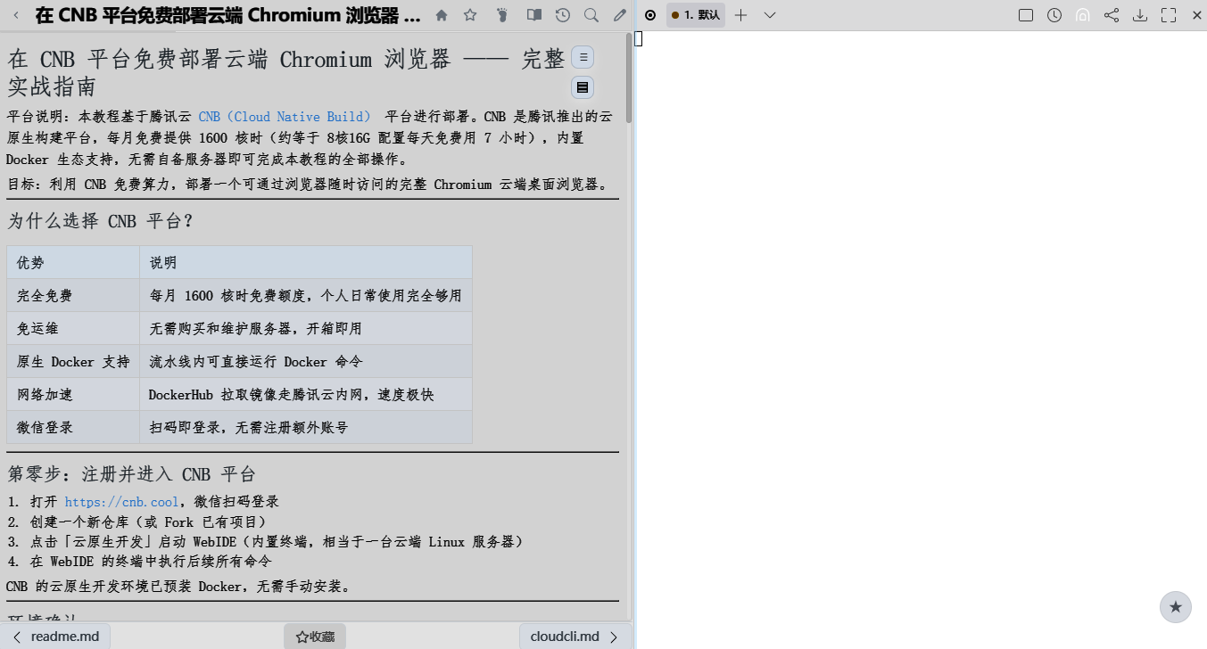Click the record dot icon in right pane
Image resolution: width=1207 pixels, height=649 pixels.
(650, 15)
